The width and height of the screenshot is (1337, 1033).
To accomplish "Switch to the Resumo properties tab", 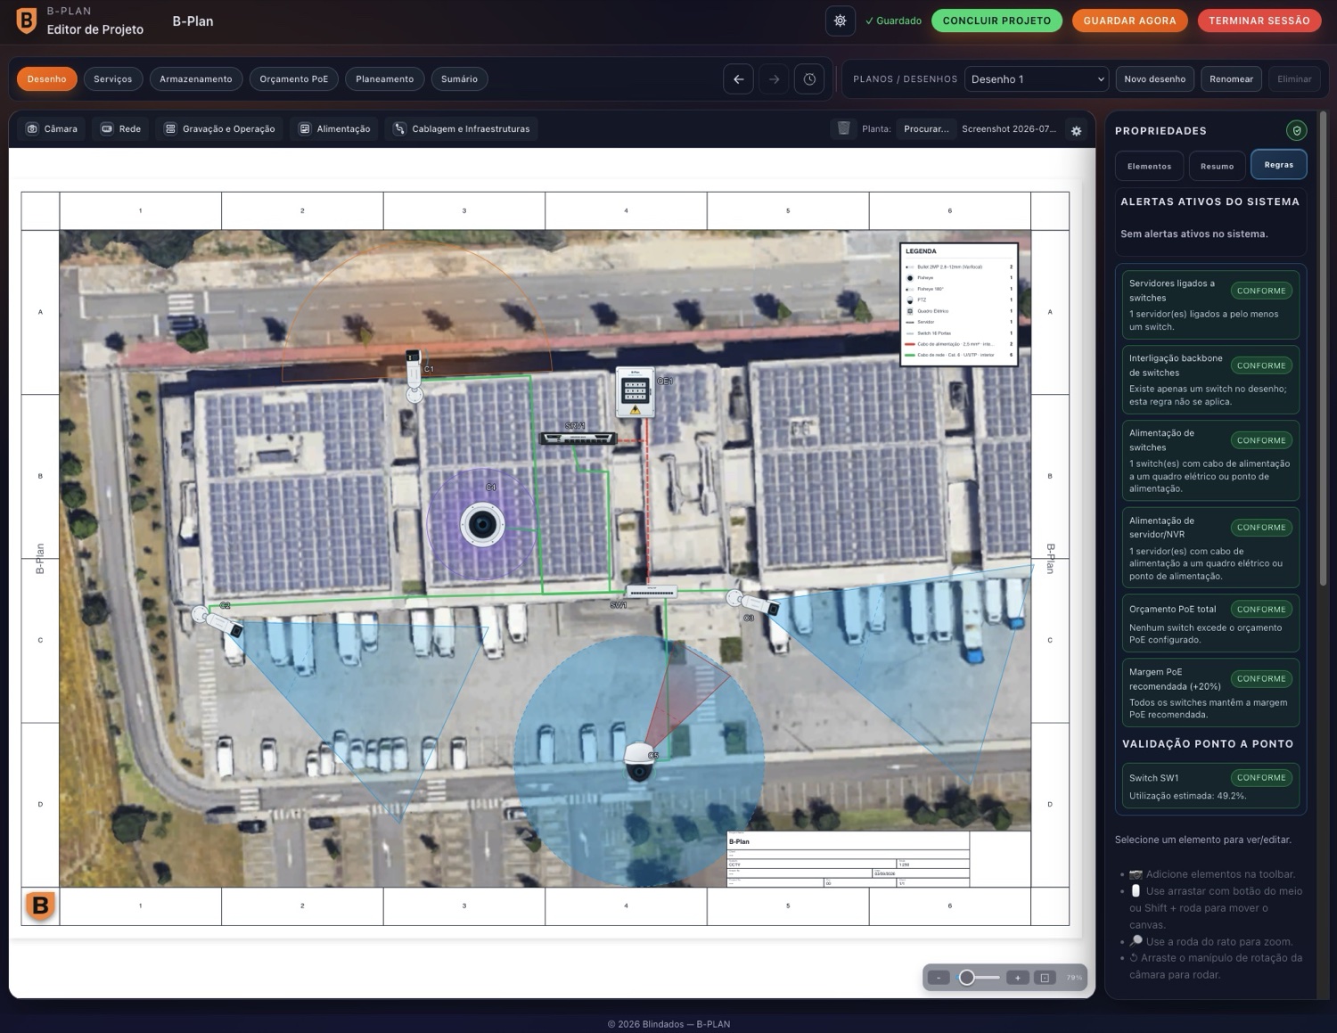I will [x=1217, y=166].
